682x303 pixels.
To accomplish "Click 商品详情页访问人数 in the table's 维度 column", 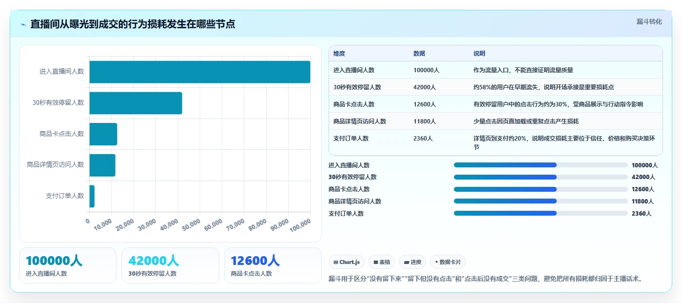I will tap(360, 121).
